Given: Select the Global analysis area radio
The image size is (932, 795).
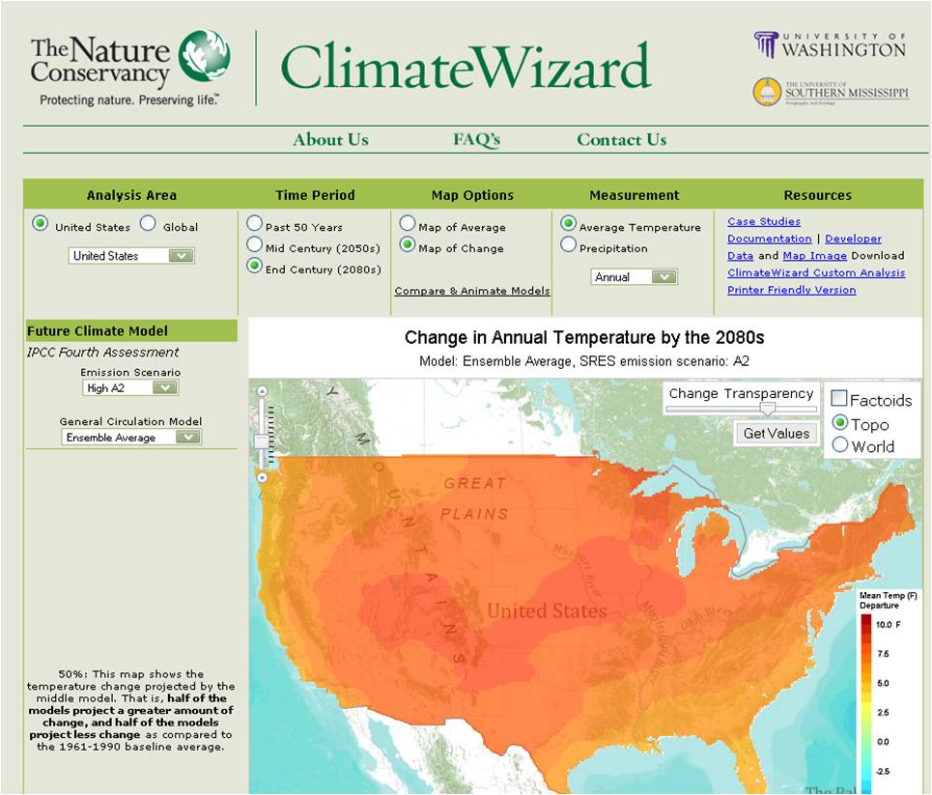Looking at the screenshot, I should pos(148,223).
